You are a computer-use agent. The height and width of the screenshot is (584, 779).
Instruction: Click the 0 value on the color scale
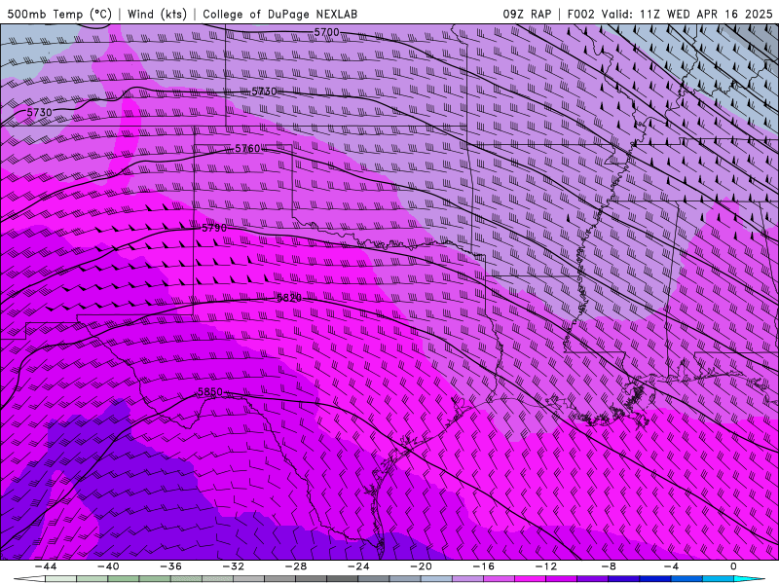[x=733, y=566]
